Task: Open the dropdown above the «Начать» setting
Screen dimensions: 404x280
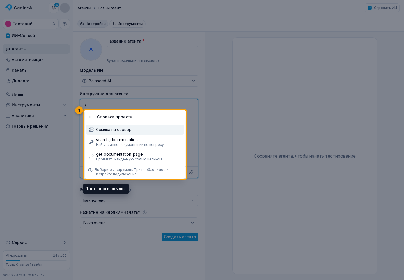Action: click(139, 200)
